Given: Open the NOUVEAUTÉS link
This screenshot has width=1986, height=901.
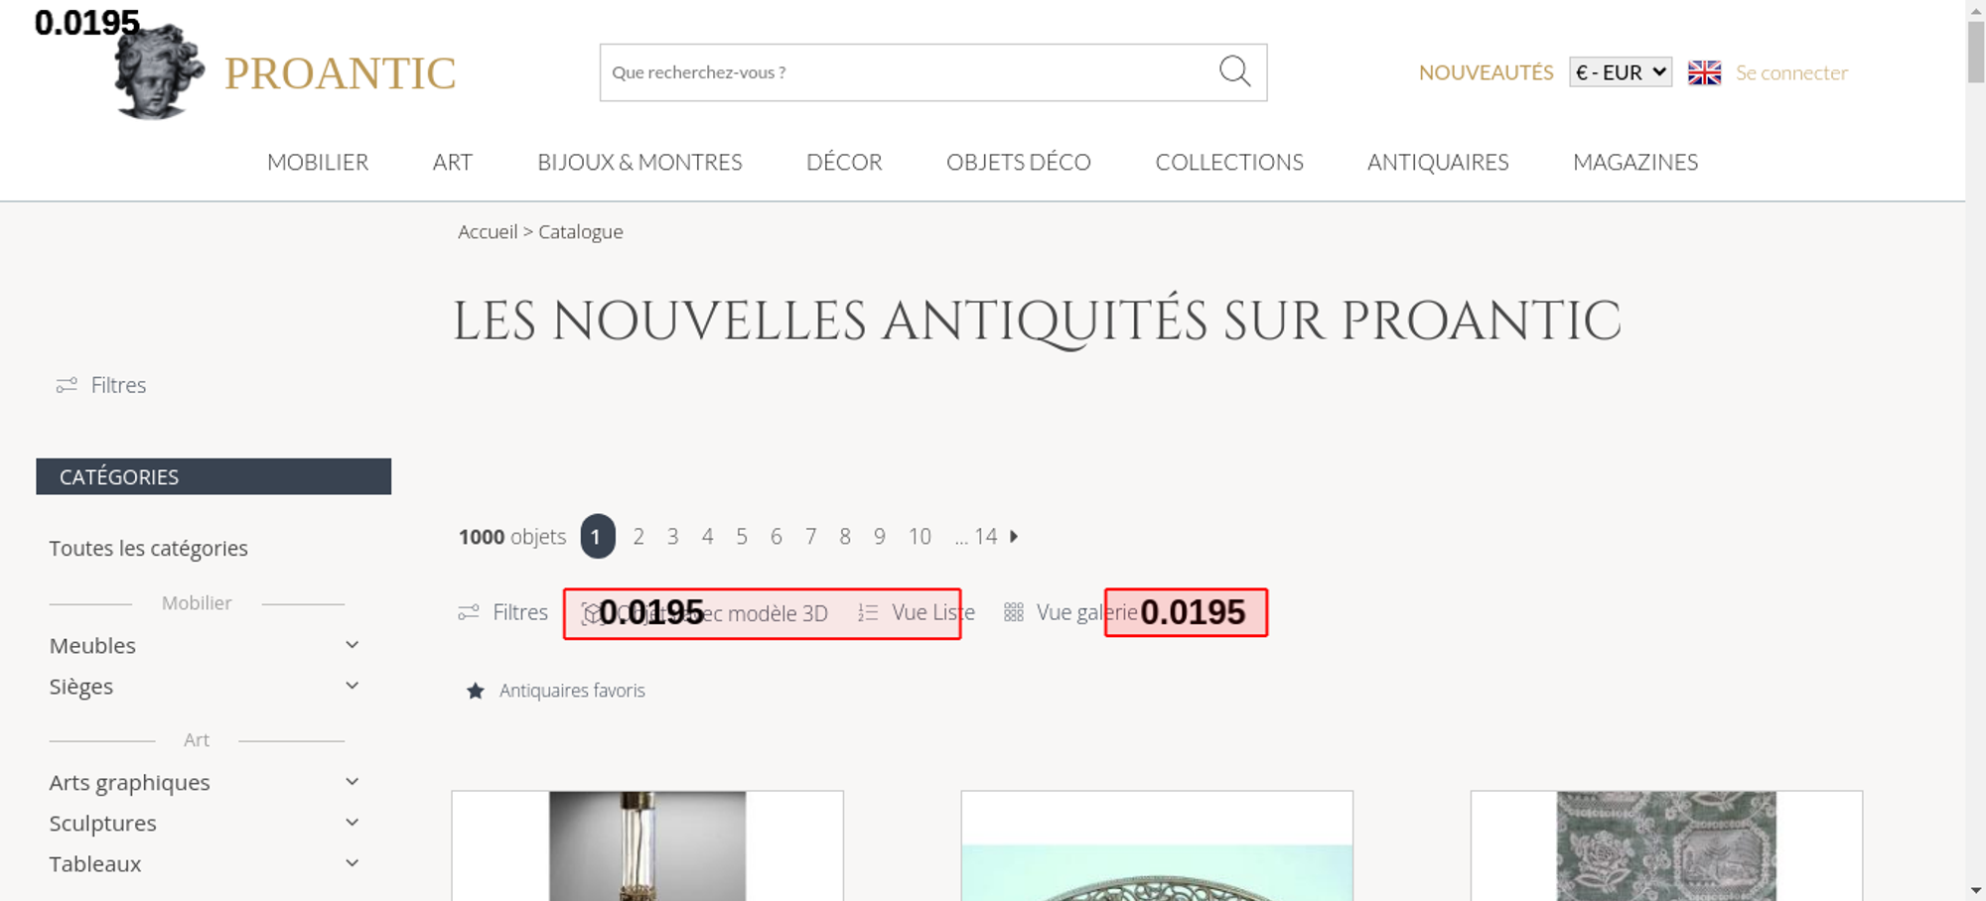Looking at the screenshot, I should pyautogui.click(x=1486, y=72).
